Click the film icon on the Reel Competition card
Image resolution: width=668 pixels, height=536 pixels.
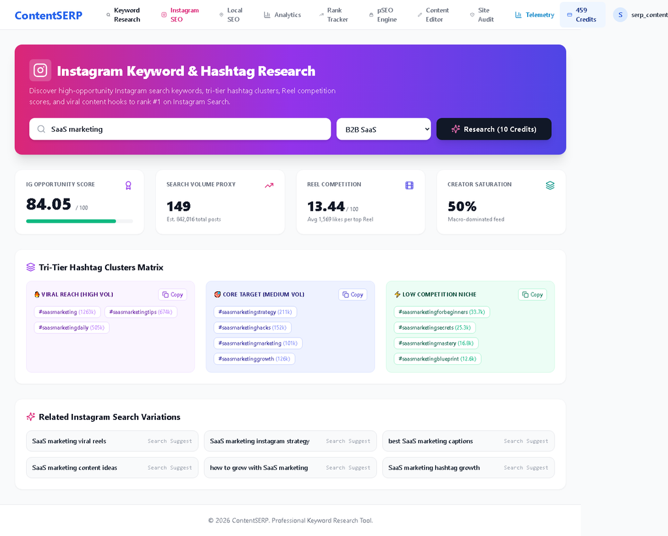point(410,185)
